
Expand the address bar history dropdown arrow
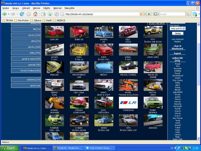click(145, 14)
